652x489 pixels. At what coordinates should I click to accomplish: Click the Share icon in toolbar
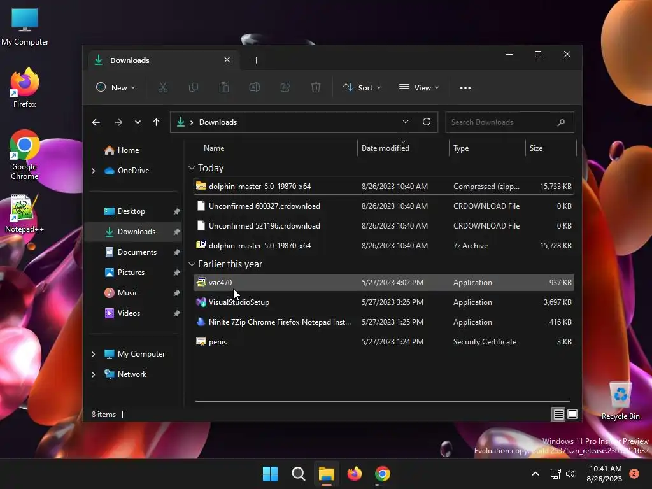285,87
